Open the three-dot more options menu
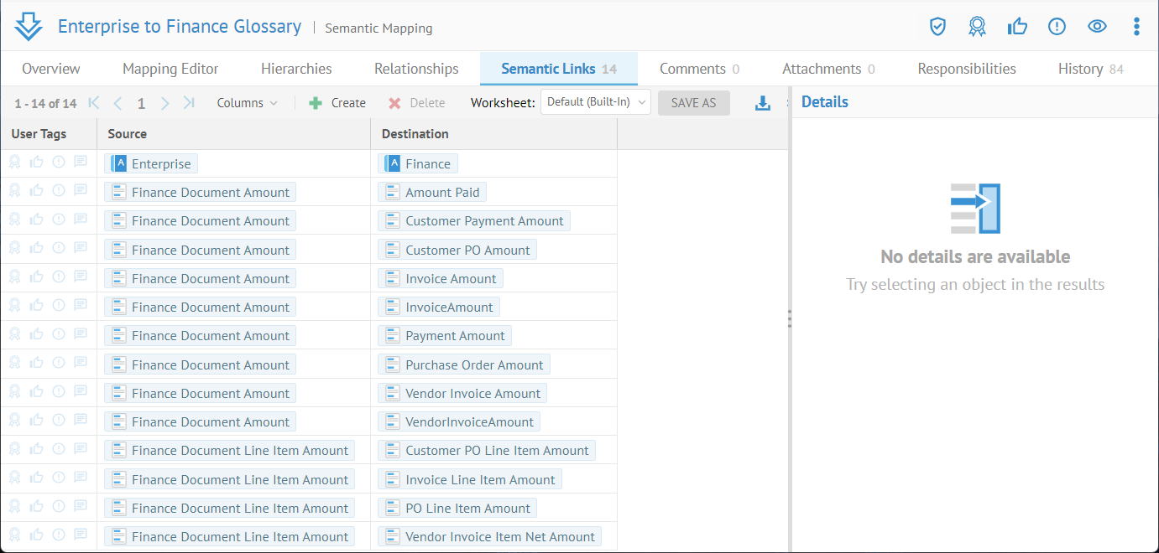The image size is (1159, 553). click(x=1136, y=27)
